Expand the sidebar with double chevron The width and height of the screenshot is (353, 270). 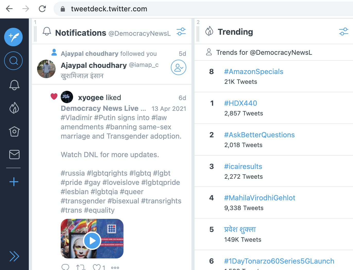pos(14,256)
